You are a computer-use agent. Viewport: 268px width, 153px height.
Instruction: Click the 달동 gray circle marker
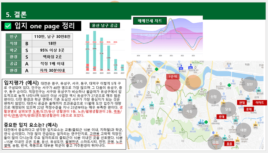(x=228, y=109)
